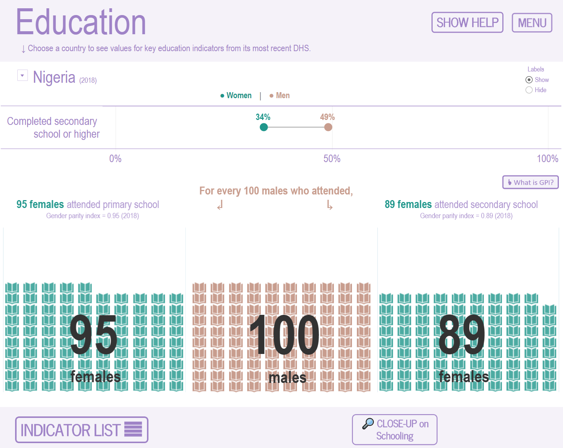This screenshot has width=563, height=448.
Task: Open the country selector dropdown beside Nigeria
Action: click(x=22, y=75)
